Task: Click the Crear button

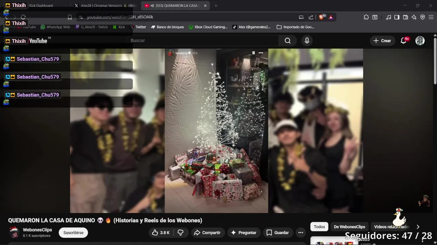Action: [x=382, y=40]
